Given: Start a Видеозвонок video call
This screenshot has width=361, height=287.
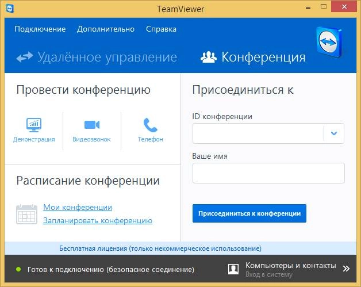Looking at the screenshot, I should coord(91,130).
